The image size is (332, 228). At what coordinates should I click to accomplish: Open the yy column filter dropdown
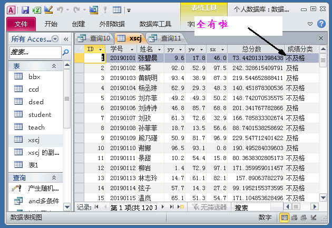[x=180, y=49]
